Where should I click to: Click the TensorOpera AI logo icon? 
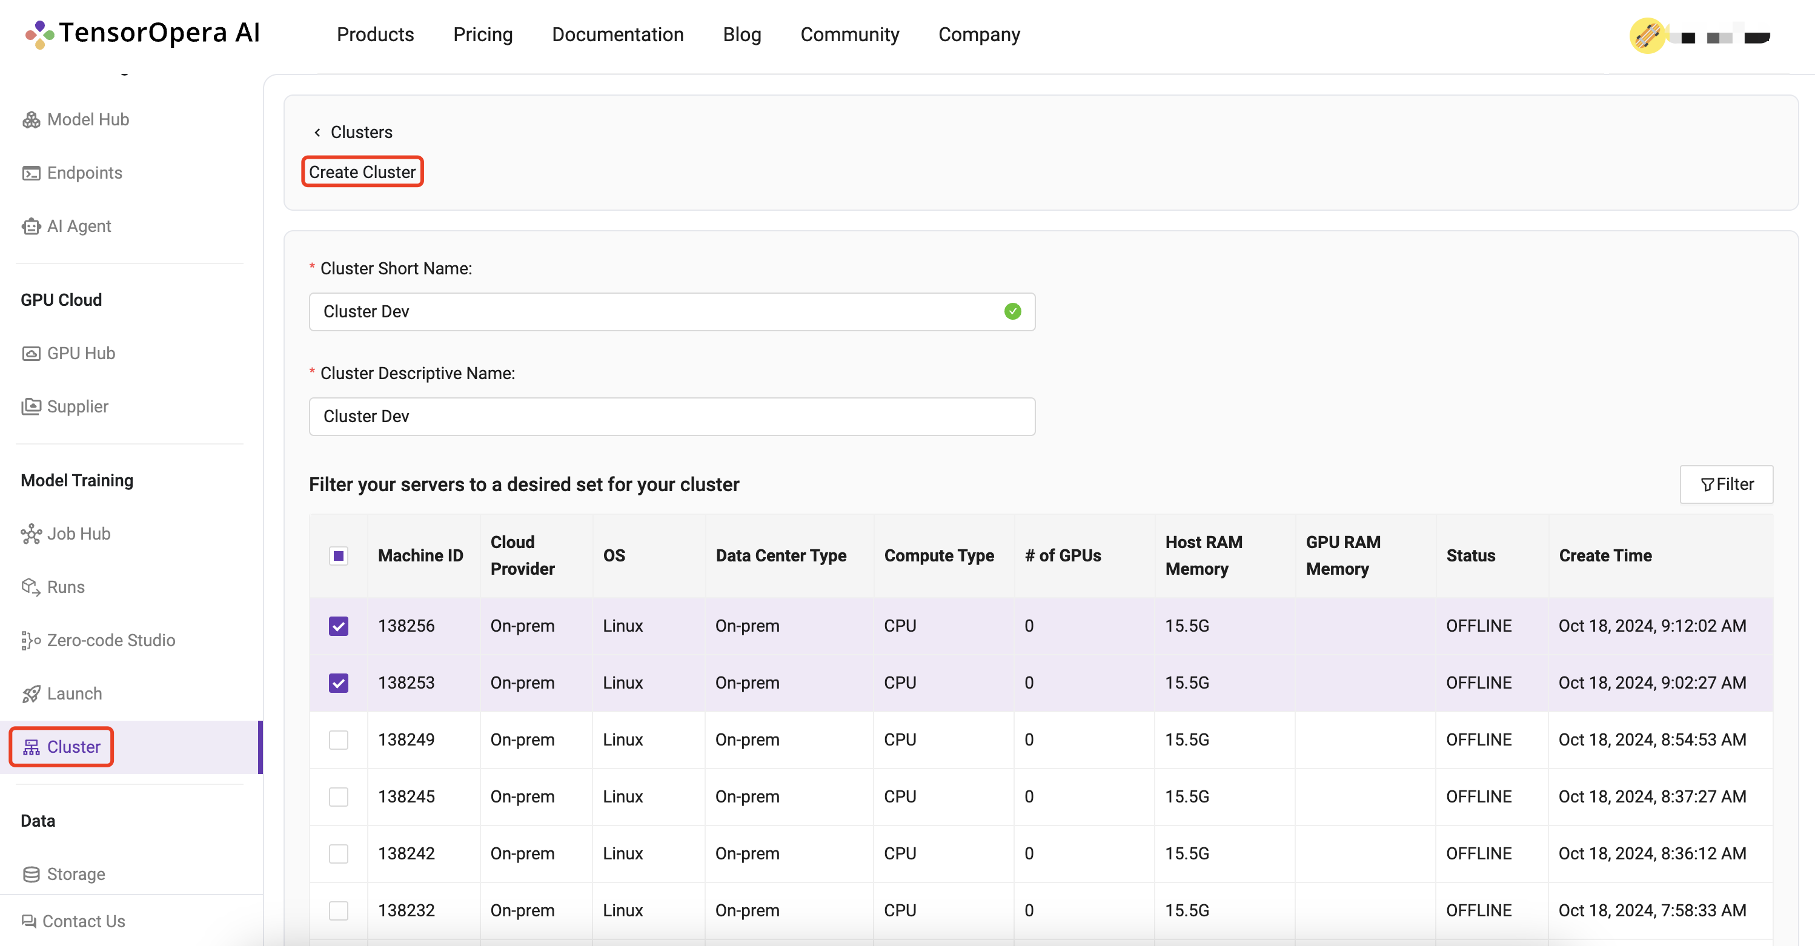[x=39, y=34]
